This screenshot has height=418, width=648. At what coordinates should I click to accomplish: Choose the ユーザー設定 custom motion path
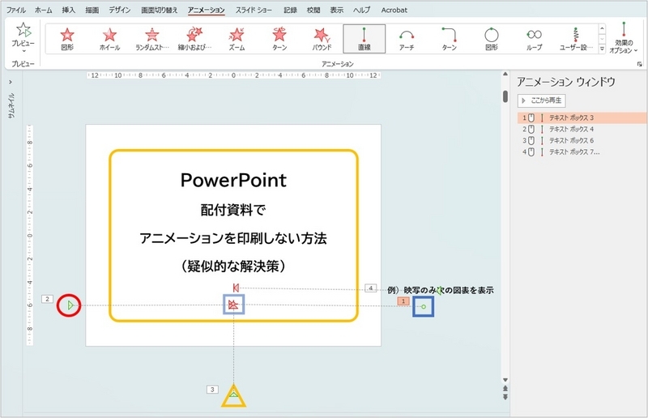click(576, 39)
